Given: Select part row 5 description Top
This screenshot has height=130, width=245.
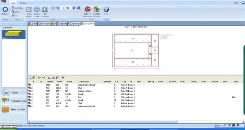Looking at the screenshot, I should (x=79, y=97).
